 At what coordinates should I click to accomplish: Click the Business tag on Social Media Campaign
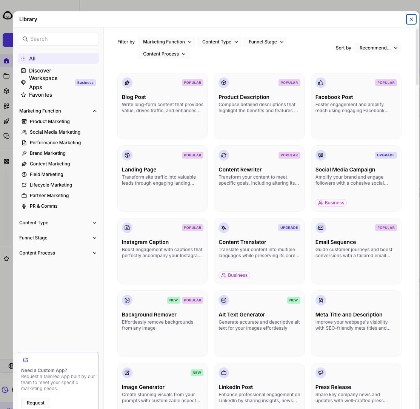click(331, 203)
